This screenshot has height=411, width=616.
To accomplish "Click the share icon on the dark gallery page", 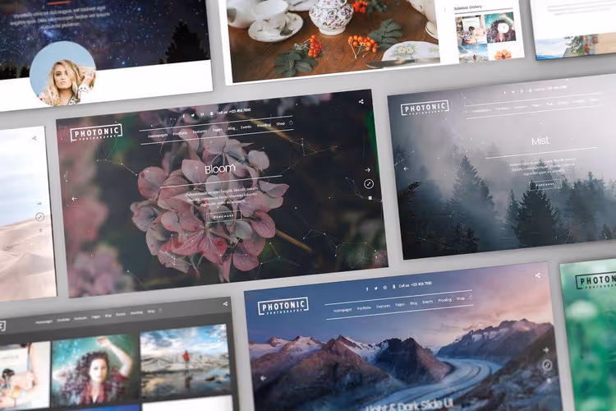I will [x=225, y=303].
